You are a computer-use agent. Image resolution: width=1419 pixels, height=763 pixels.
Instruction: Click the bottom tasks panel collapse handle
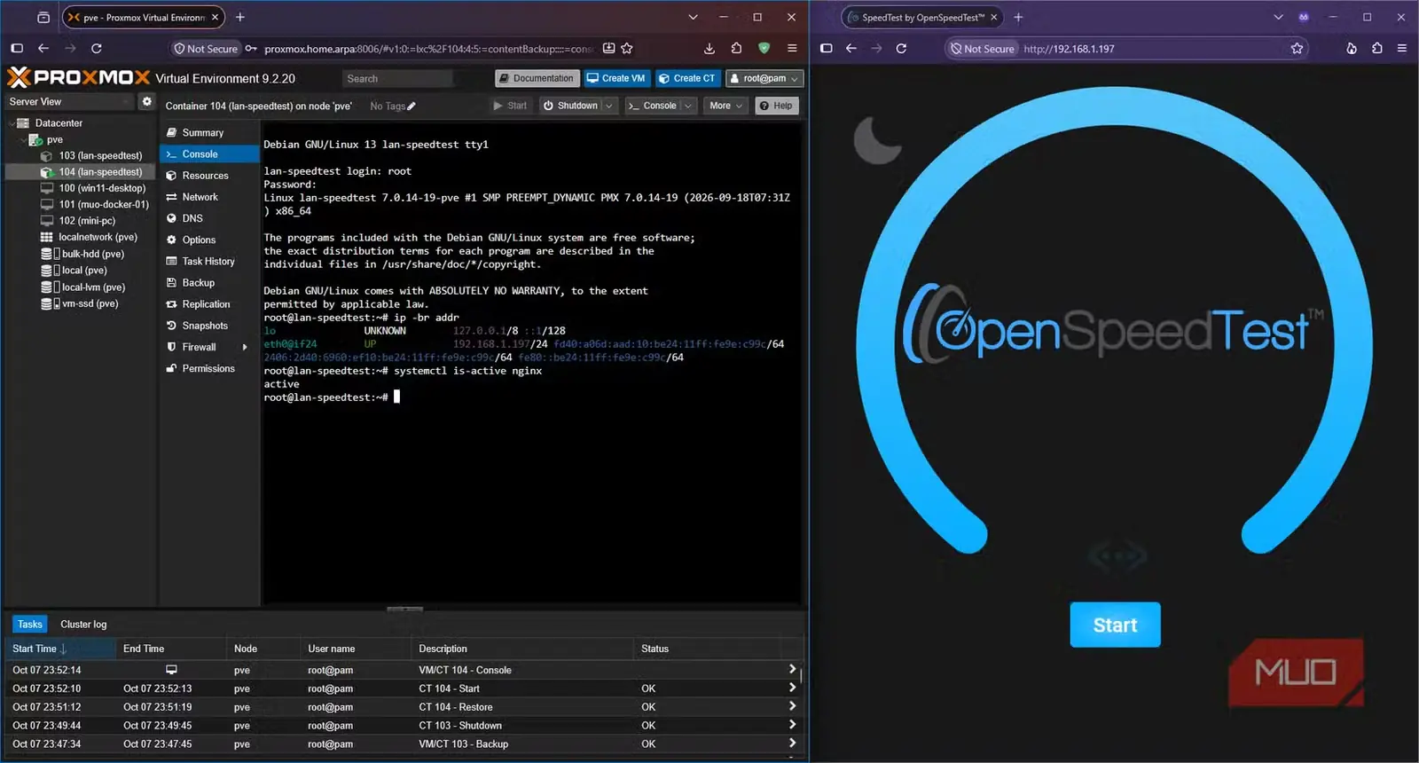[404, 609]
